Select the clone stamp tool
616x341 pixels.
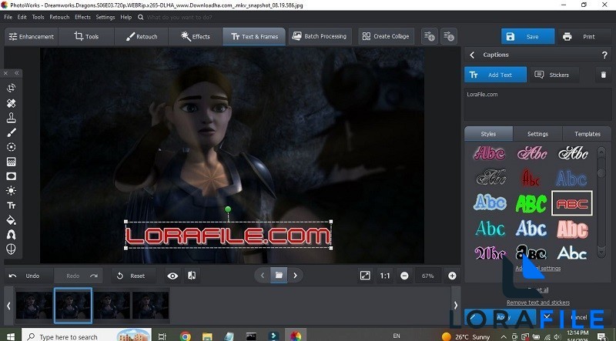(x=11, y=118)
